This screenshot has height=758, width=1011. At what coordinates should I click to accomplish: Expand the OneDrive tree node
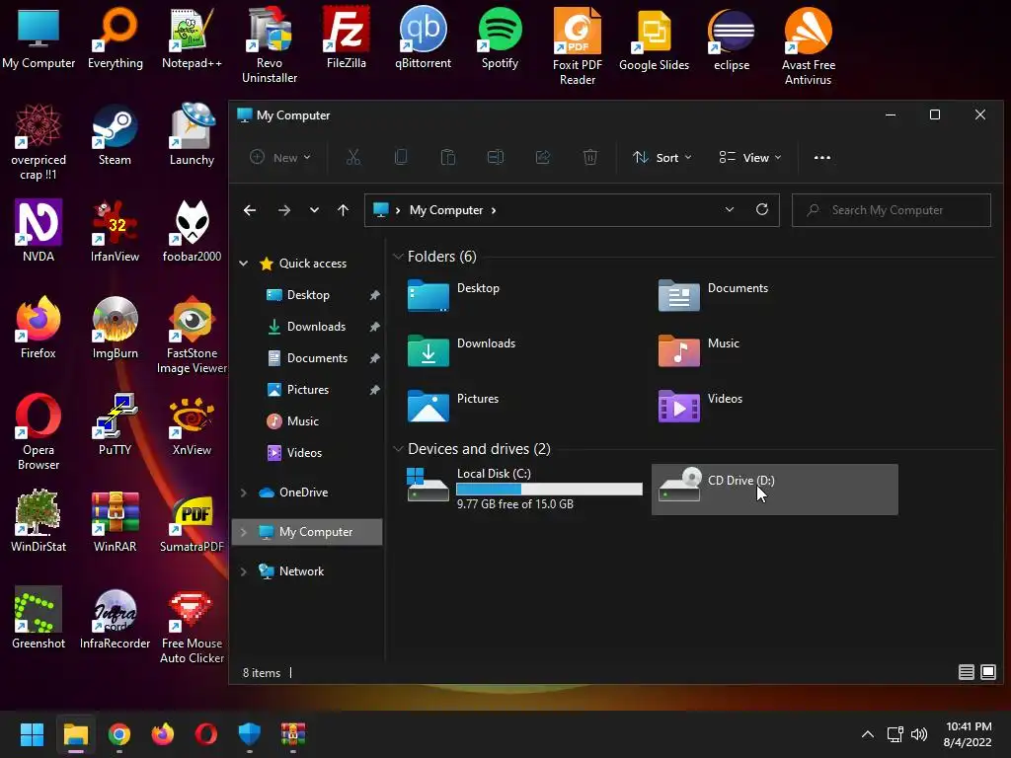(x=244, y=493)
